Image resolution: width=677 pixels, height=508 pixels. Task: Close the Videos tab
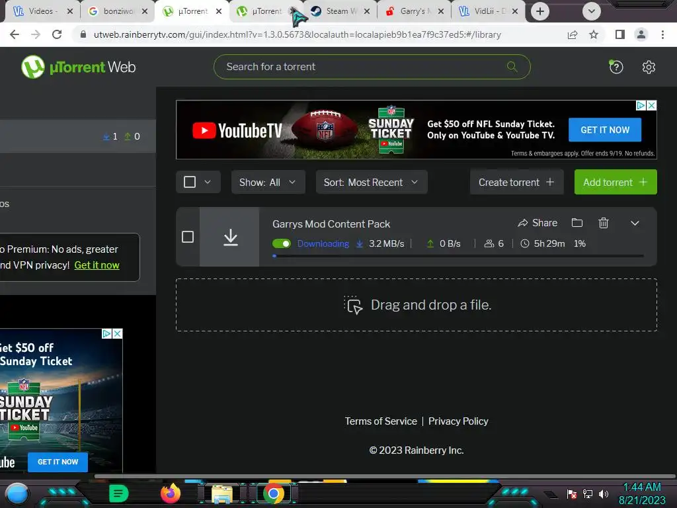[x=70, y=11]
